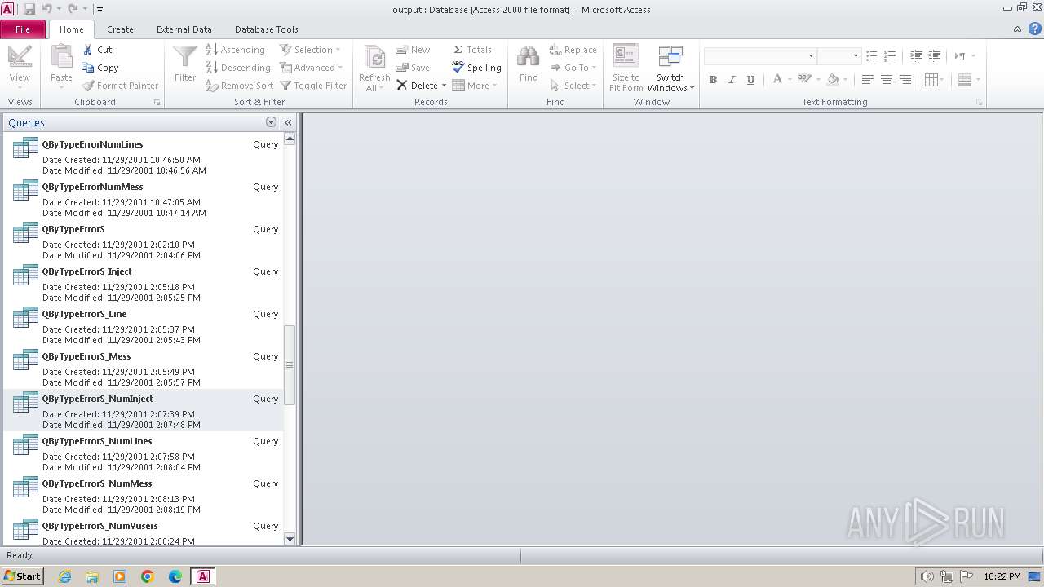Click Size to Fit Form
The width and height of the screenshot is (1044, 587).
tap(626, 68)
